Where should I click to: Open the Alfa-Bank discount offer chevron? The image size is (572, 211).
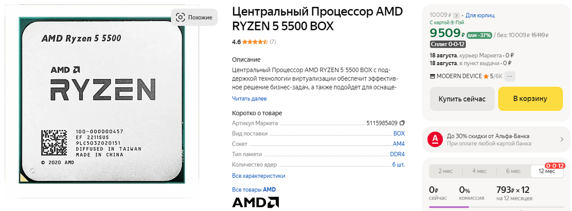click(562, 139)
